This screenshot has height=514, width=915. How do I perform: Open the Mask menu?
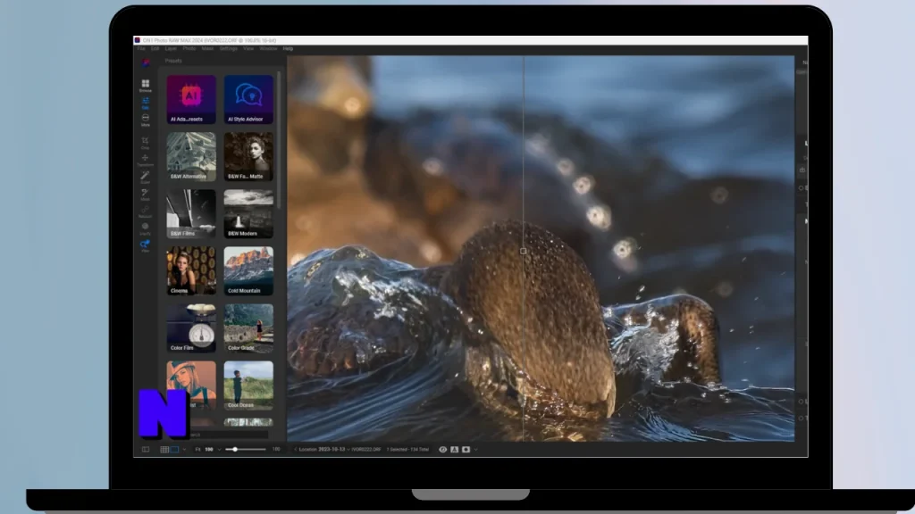(207, 49)
